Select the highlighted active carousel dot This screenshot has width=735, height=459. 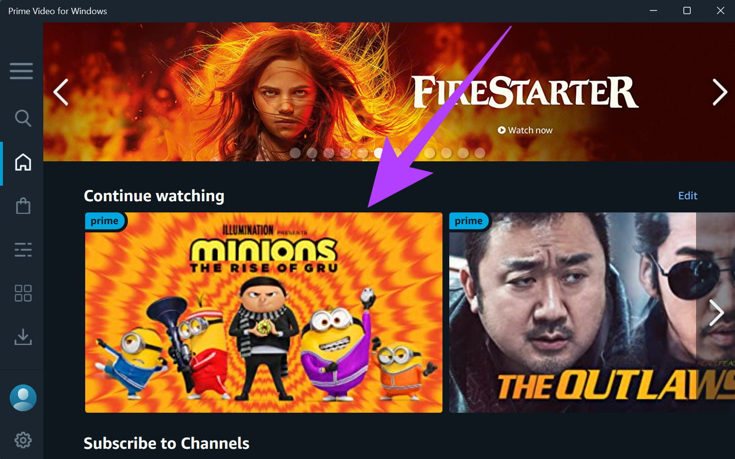pos(379,153)
